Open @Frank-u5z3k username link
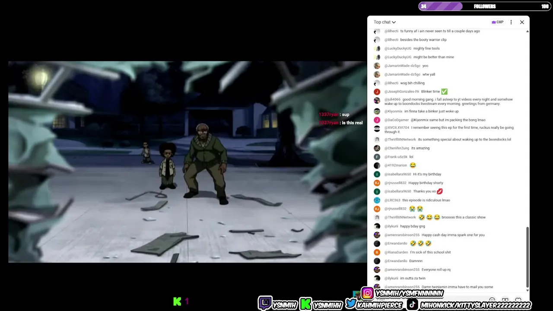Viewport: 553px width, 311px height. pos(396,157)
